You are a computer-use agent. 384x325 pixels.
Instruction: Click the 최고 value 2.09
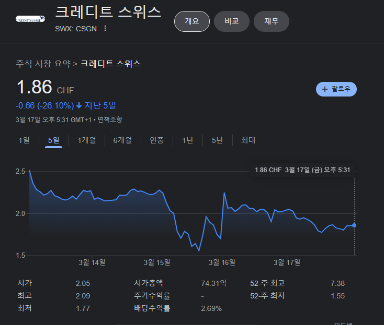pos(83,296)
